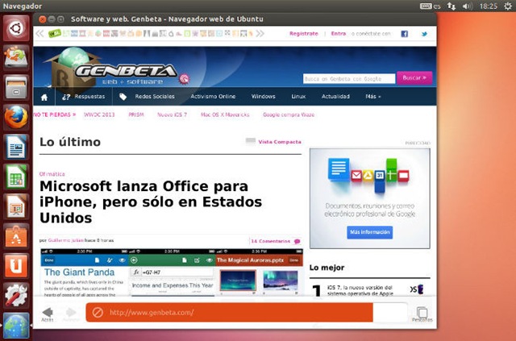This screenshot has height=341, width=516.
Task: Open the Nuevo iOS 7 topic link
Action: (x=172, y=114)
